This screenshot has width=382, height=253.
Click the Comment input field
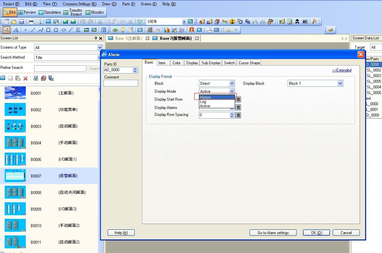pos(120,83)
